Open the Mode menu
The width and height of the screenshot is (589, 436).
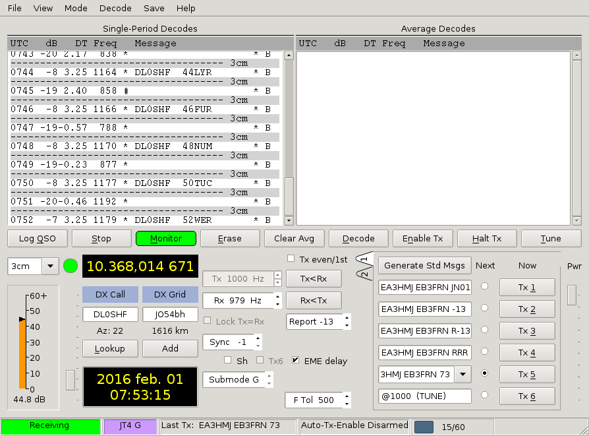coord(76,8)
